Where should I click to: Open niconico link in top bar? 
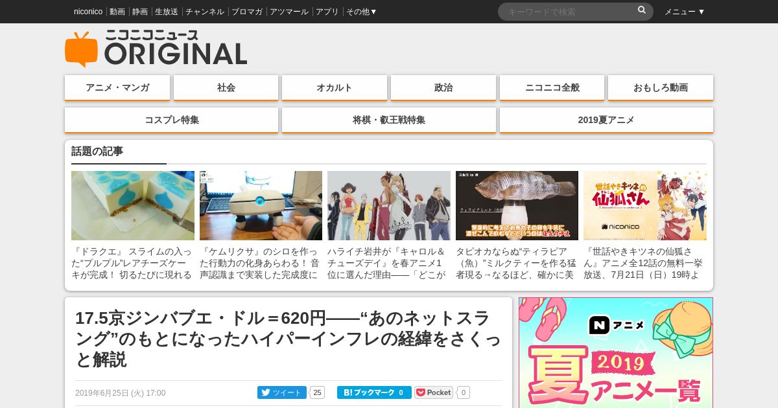pyautogui.click(x=88, y=12)
